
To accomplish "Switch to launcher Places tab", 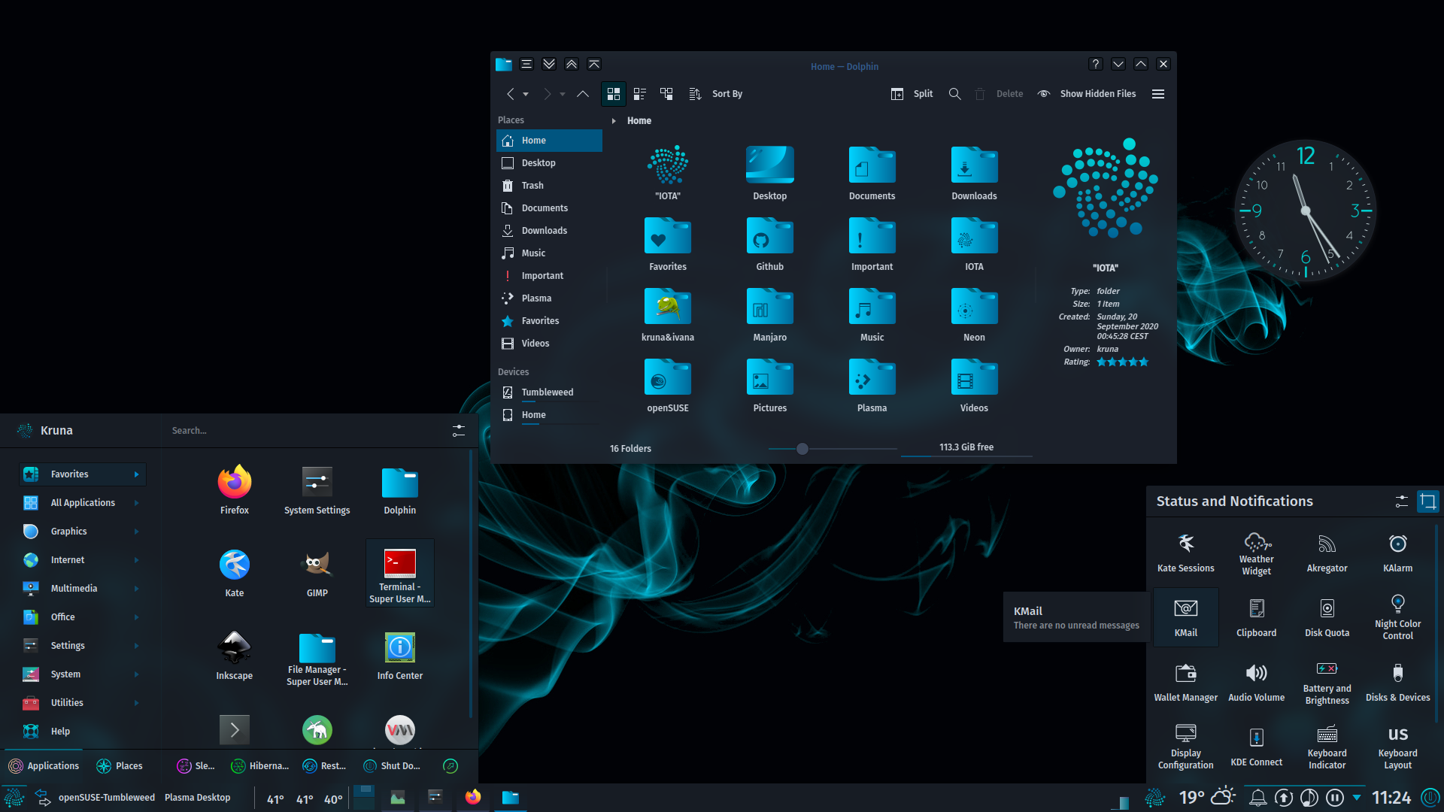I will coord(120,766).
